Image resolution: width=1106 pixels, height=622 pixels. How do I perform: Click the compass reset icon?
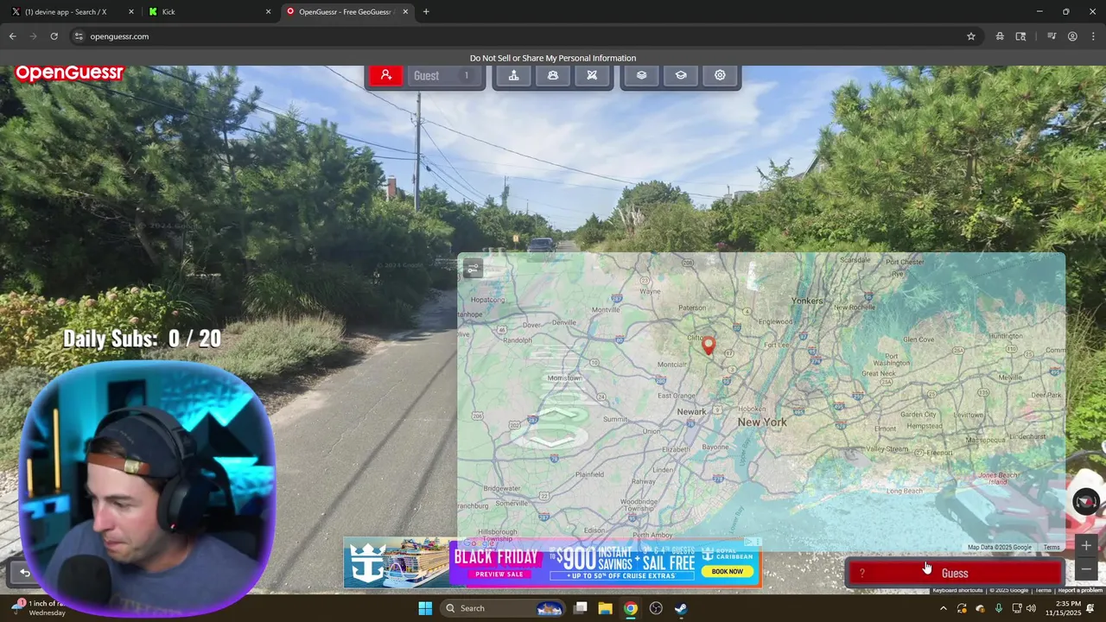1085,501
